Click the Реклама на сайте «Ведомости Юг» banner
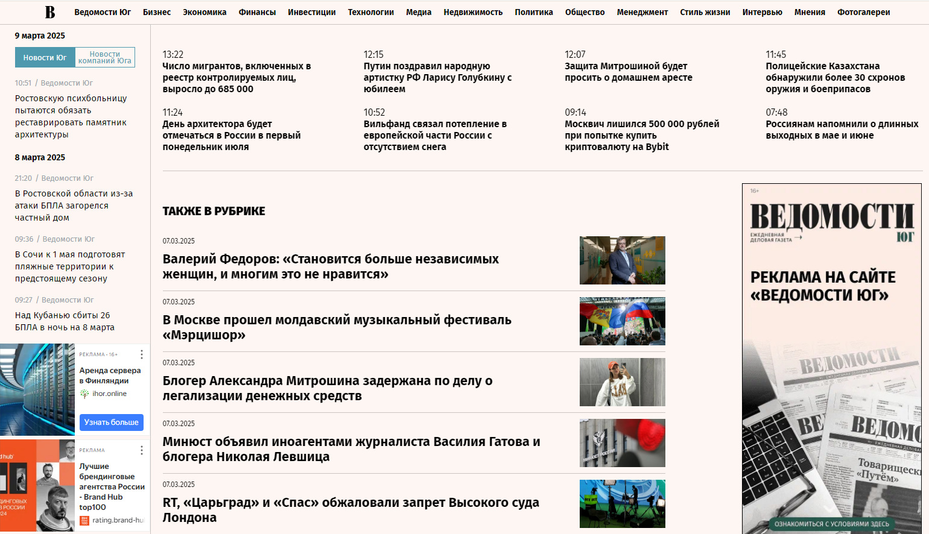This screenshot has height=534, width=929. pos(832,359)
